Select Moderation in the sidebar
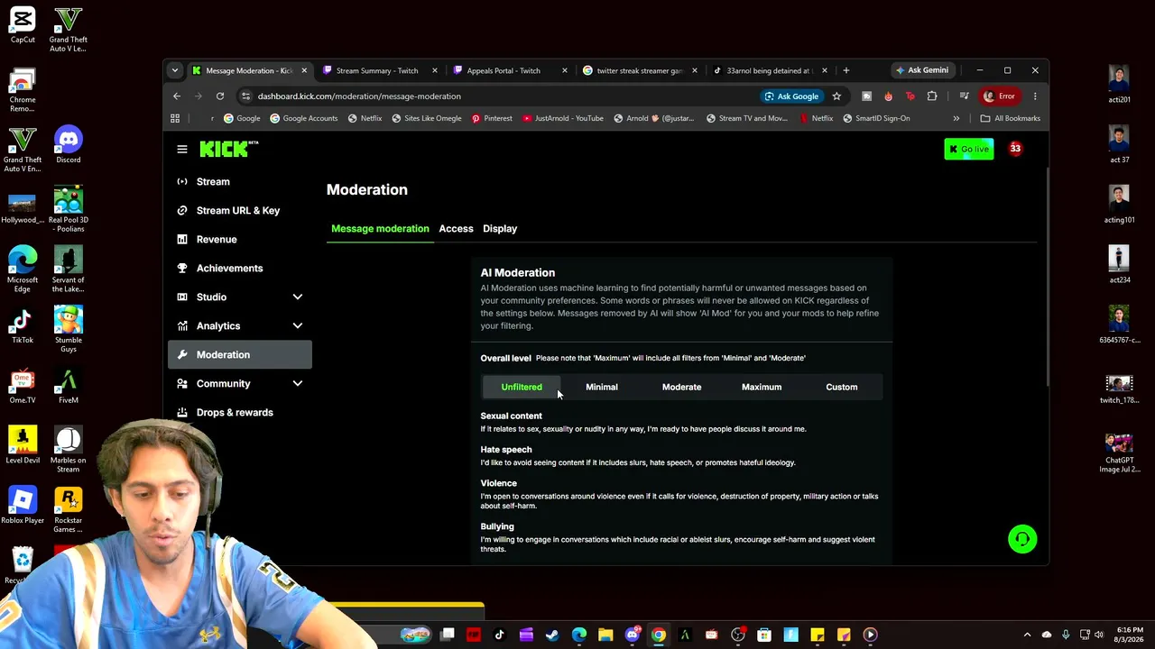This screenshot has width=1155, height=649. coord(240,354)
